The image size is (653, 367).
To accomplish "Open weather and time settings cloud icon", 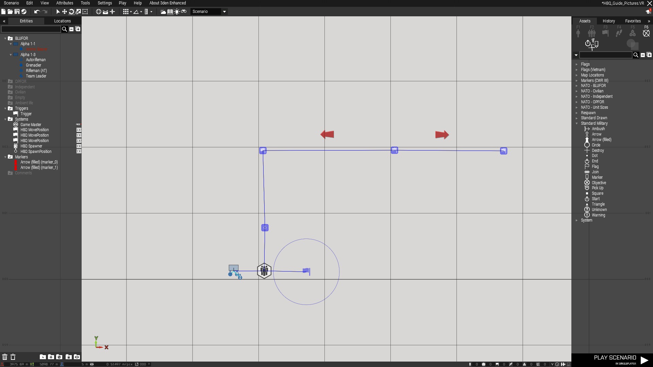I will tap(163, 12).
